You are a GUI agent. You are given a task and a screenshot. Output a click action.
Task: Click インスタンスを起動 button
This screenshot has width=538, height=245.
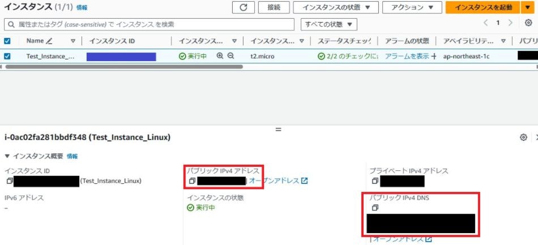point(483,7)
